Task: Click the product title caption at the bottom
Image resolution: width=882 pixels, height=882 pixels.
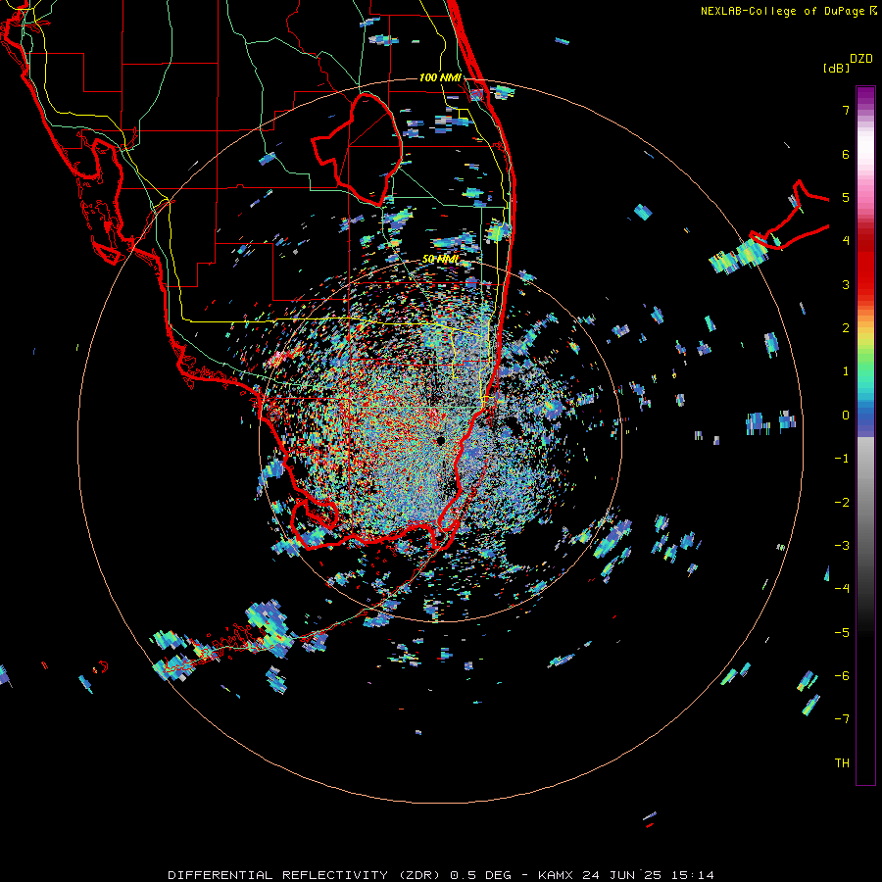Action: click(x=441, y=875)
